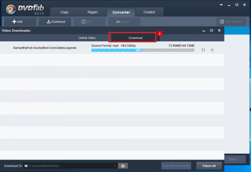
Task: Cancel the SamanthaFish download with X icon
Action: pos(212,50)
